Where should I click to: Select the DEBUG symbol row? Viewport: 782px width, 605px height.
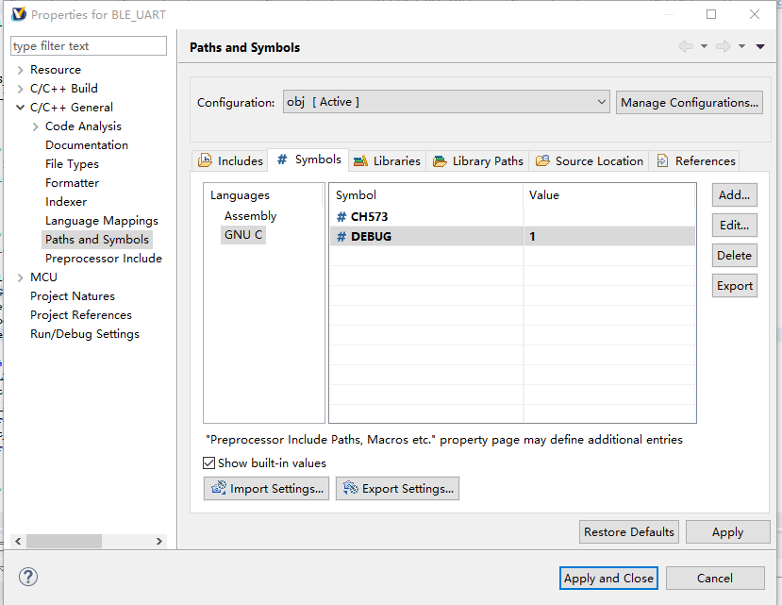click(371, 236)
